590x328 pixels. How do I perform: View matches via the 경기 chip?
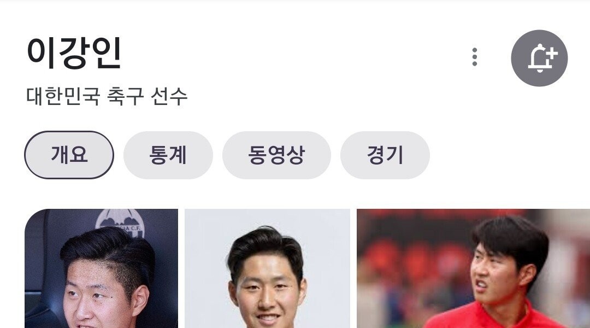(x=385, y=155)
